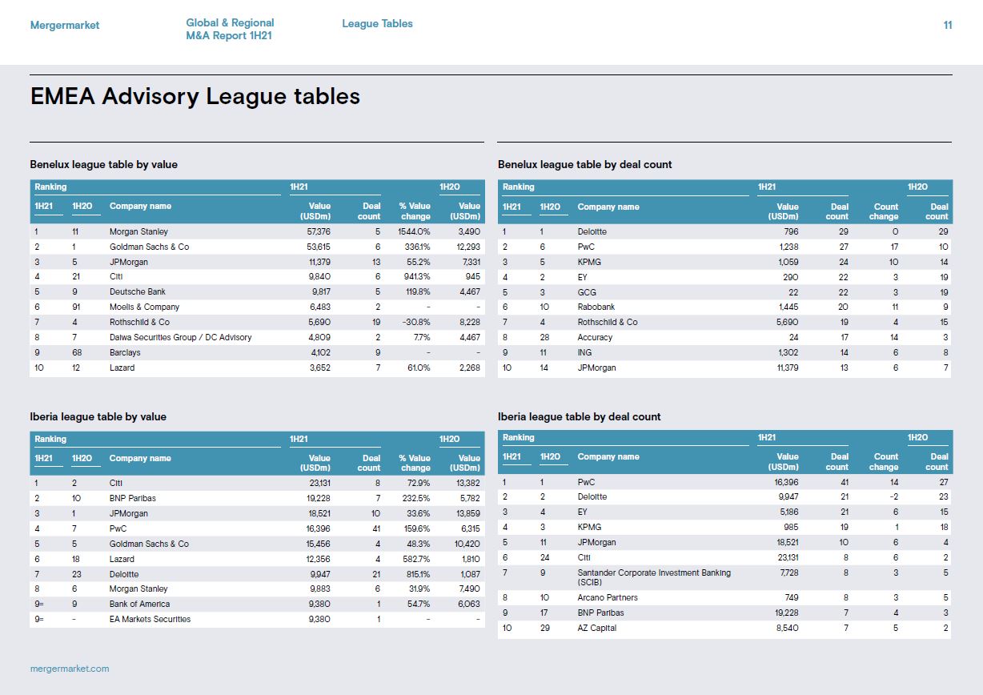
Task: Click the 57,376 value cell
Action: tap(319, 231)
